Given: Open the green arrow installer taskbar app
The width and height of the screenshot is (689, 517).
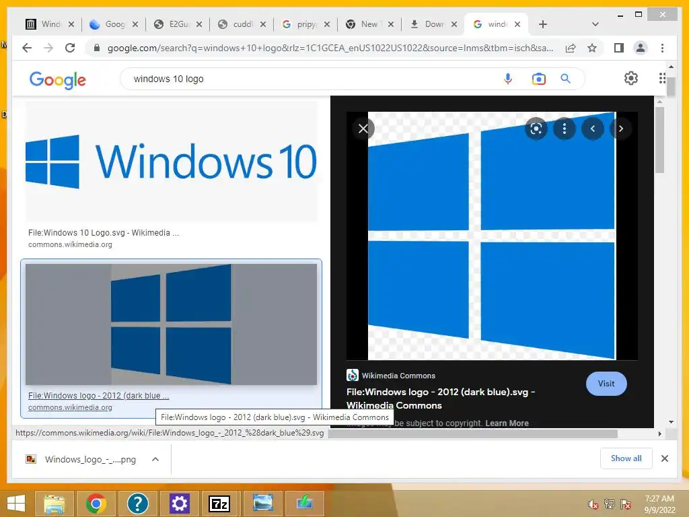Looking at the screenshot, I should tap(305, 504).
